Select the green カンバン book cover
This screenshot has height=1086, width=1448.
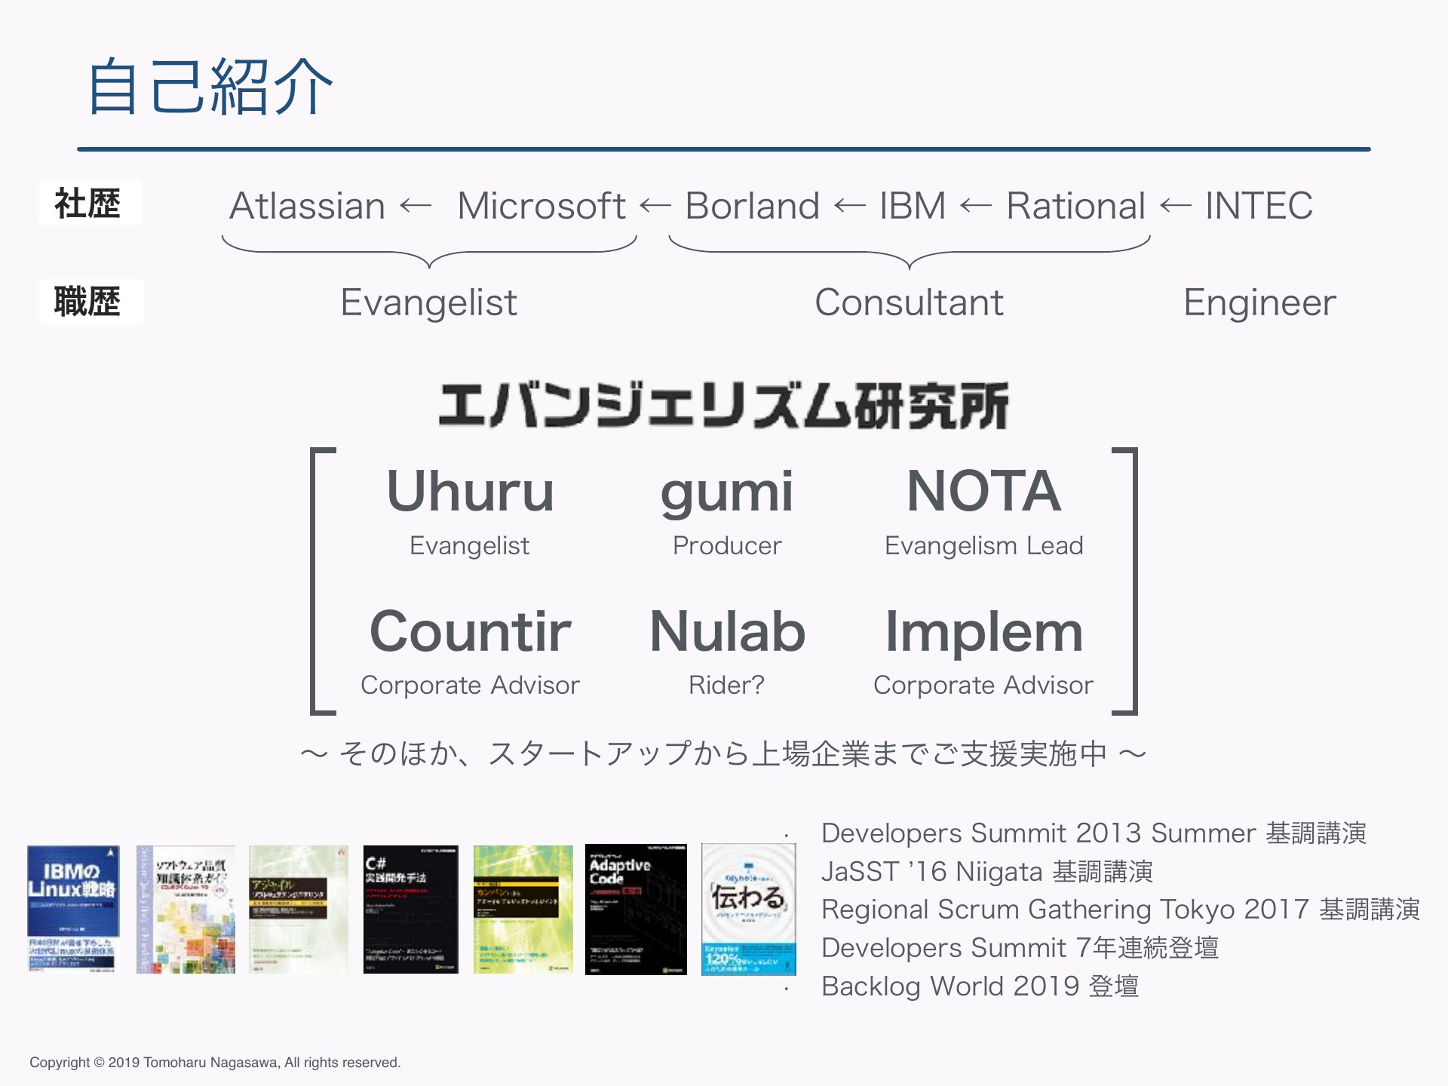click(523, 909)
